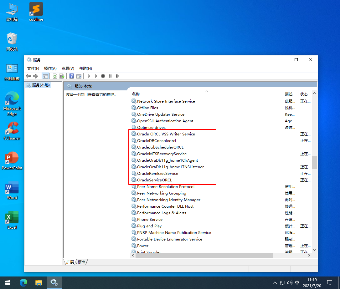The image size is (340, 289).
Task: Select Performance Counter DLL Host
Action: click(x=165, y=206)
